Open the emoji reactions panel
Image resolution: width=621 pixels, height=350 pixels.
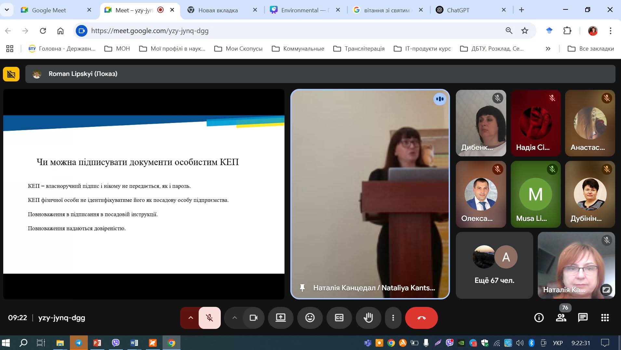click(310, 318)
